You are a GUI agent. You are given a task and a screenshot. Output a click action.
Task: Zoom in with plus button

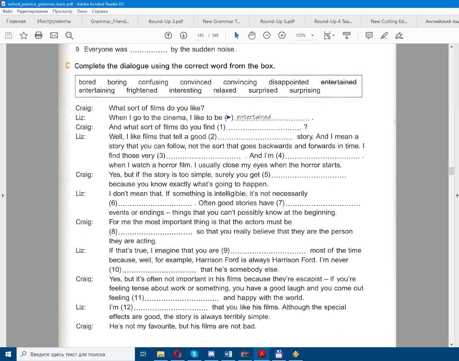(x=282, y=35)
